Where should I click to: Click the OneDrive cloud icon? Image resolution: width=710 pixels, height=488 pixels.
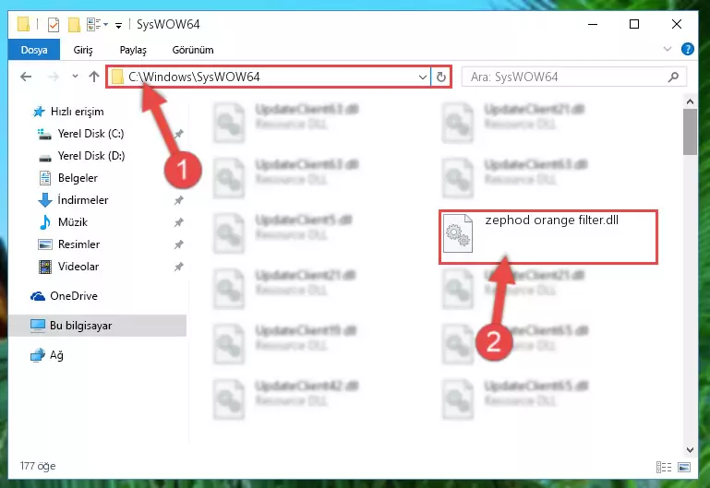tap(38, 296)
